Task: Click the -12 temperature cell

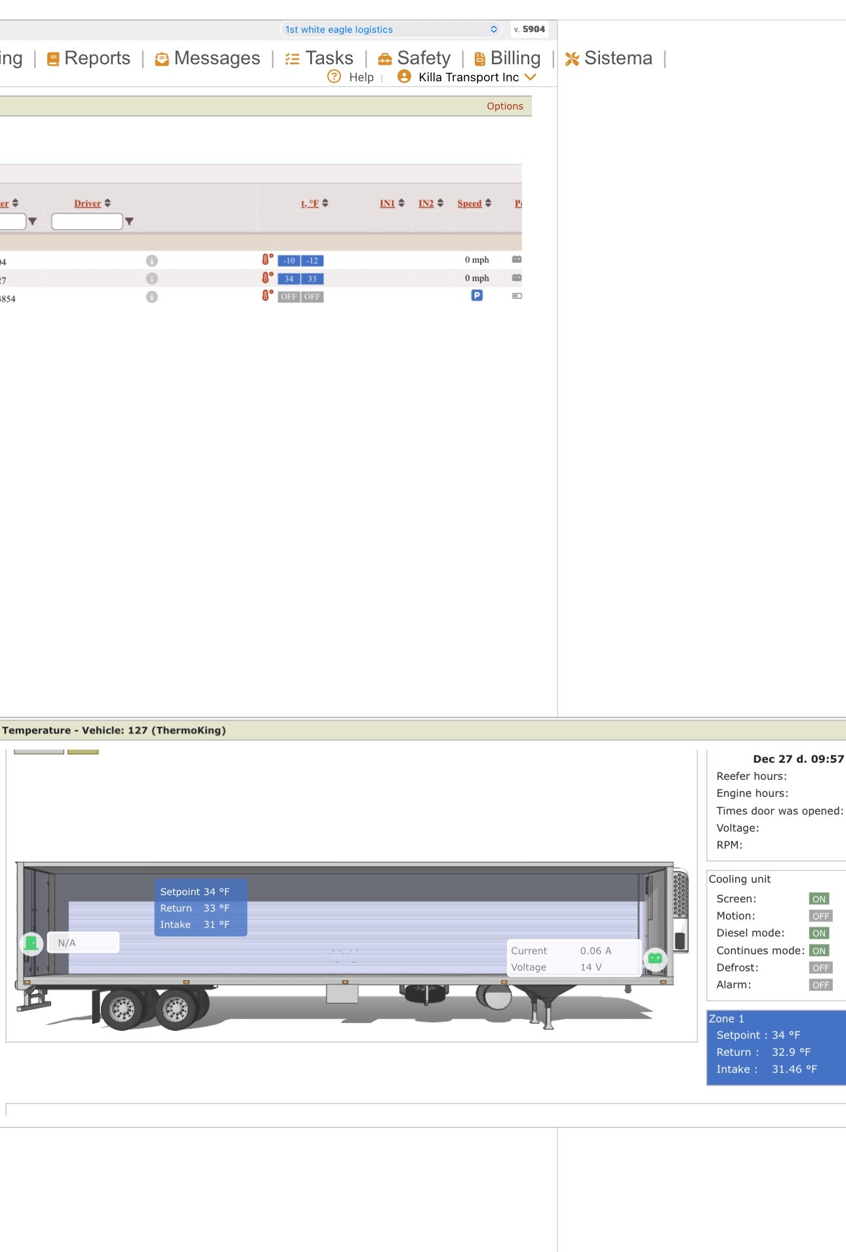Action: click(312, 261)
